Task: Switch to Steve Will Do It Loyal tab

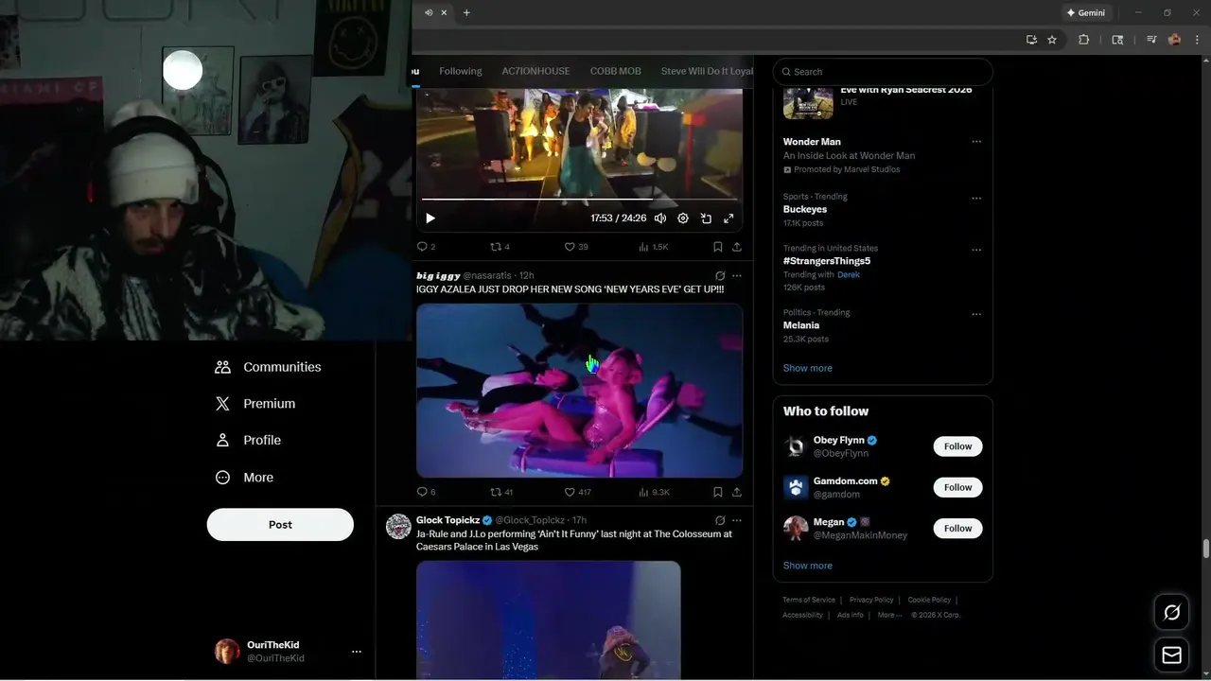Action: 707,71
